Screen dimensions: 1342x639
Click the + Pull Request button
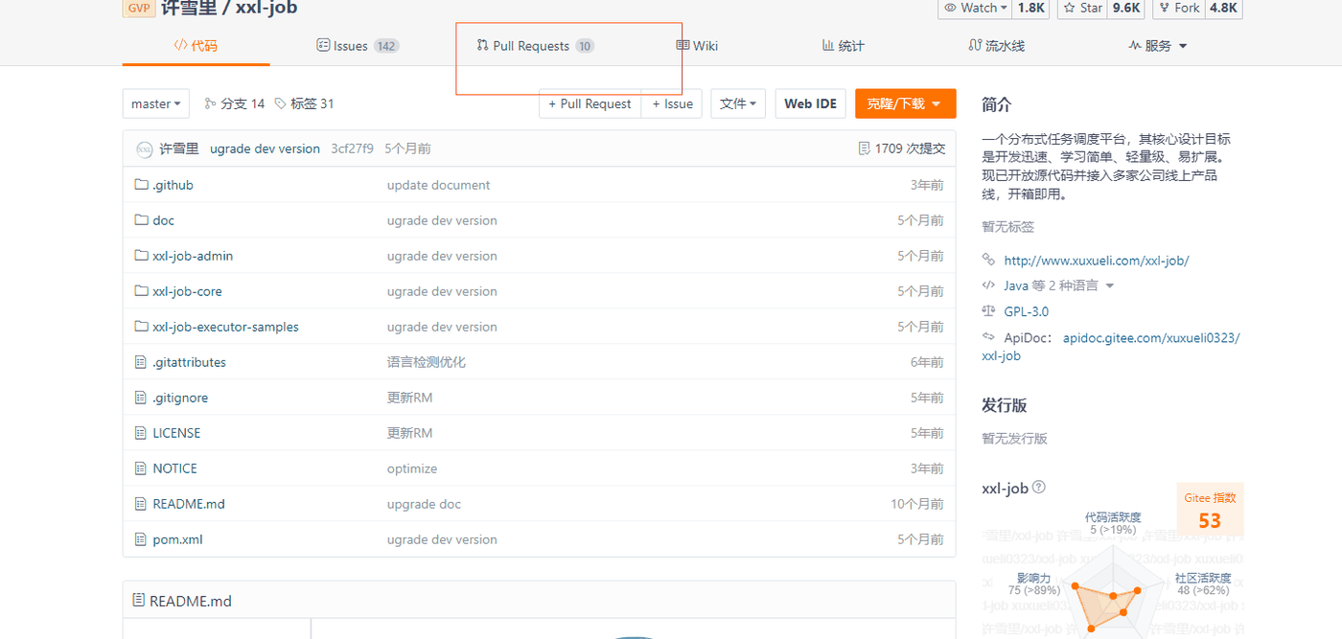pyautogui.click(x=590, y=103)
